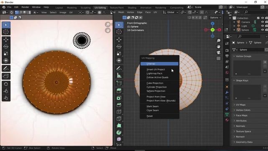Select the Extrude Region tool

119,91
